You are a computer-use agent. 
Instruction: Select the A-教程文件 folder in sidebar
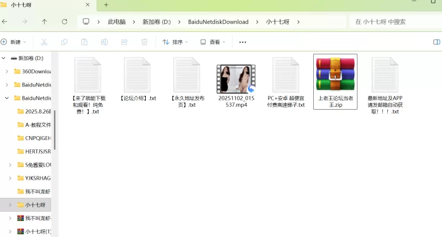click(34, 125)
